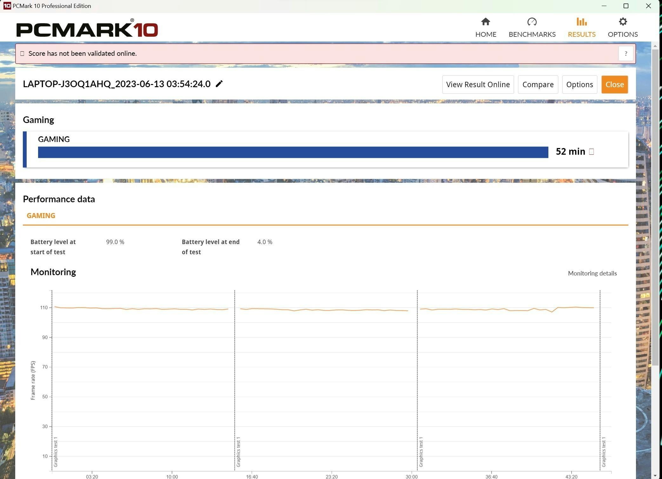Click the Frame rate (FPS) axis label
This screenshot has height=479, width=662.
point(33,380)
